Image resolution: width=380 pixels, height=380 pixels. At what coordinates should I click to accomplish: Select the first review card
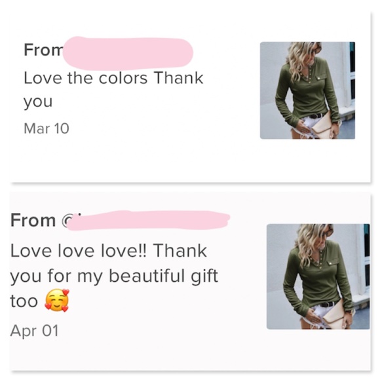point(190,97)
